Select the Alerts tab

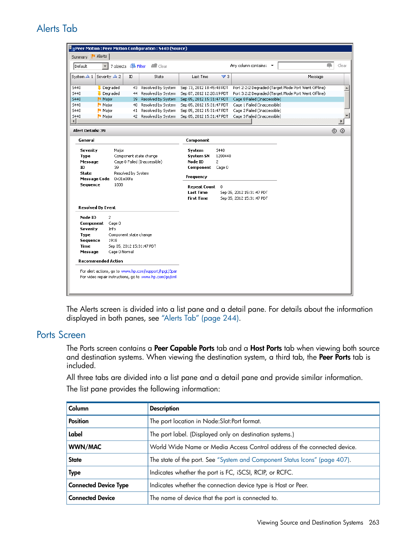100,56
